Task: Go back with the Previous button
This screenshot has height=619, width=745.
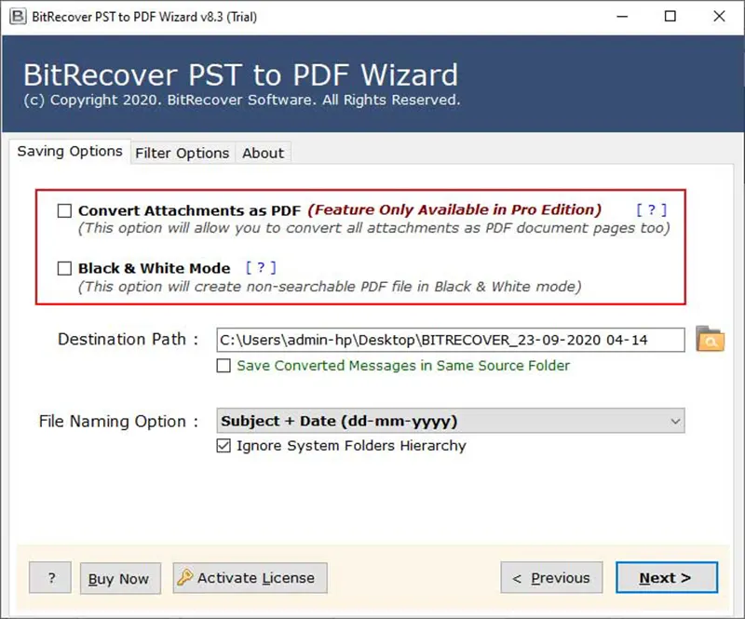Action: (x=551, y=578)
